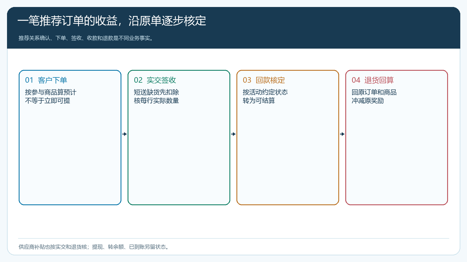Viewport: 467px width, 262px height.
Task: Select the subtitle starting with 推荐关系确认
Action: pos(86,38)
